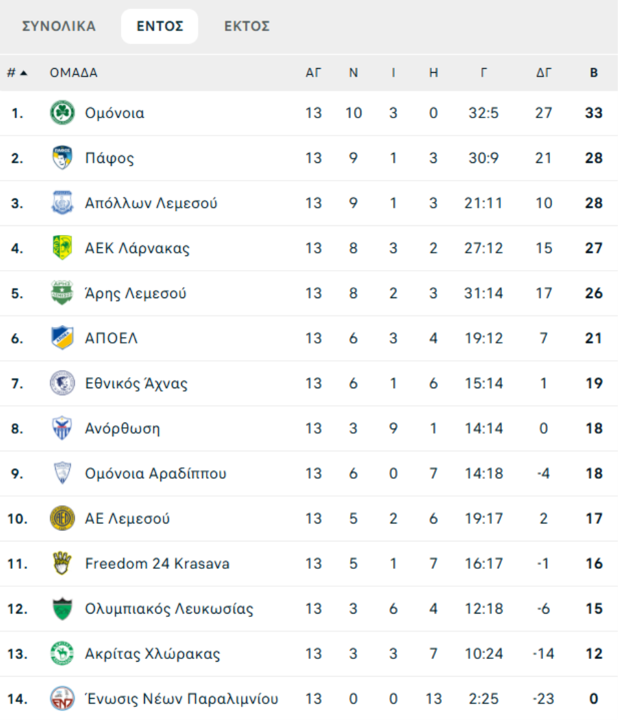Image resolution: width=618 pixels, height=720 pixels.
Task: Click the Εθνικός Άχνας round crest
Action: (62, 383)
